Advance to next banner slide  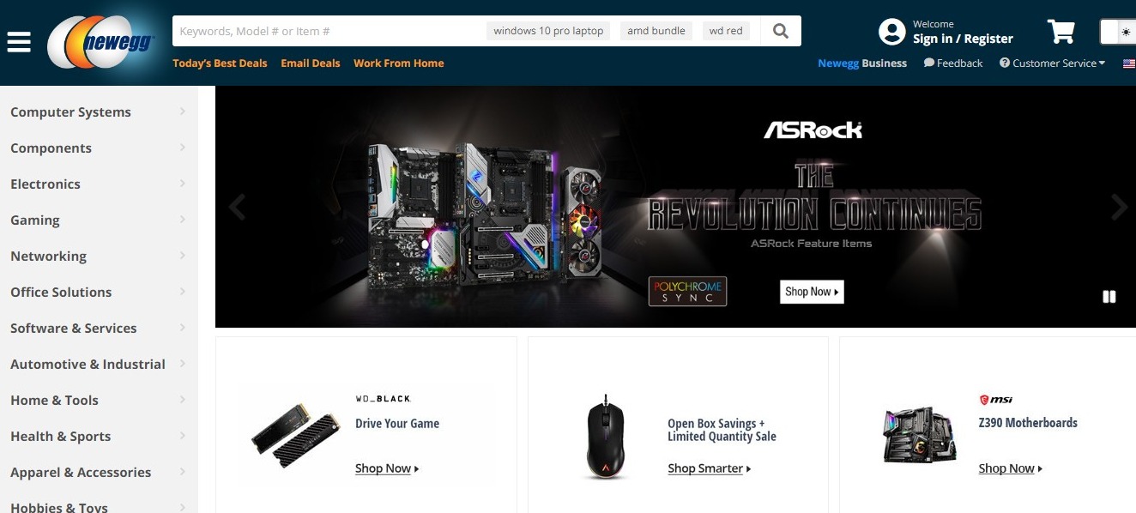(1119, 207)
